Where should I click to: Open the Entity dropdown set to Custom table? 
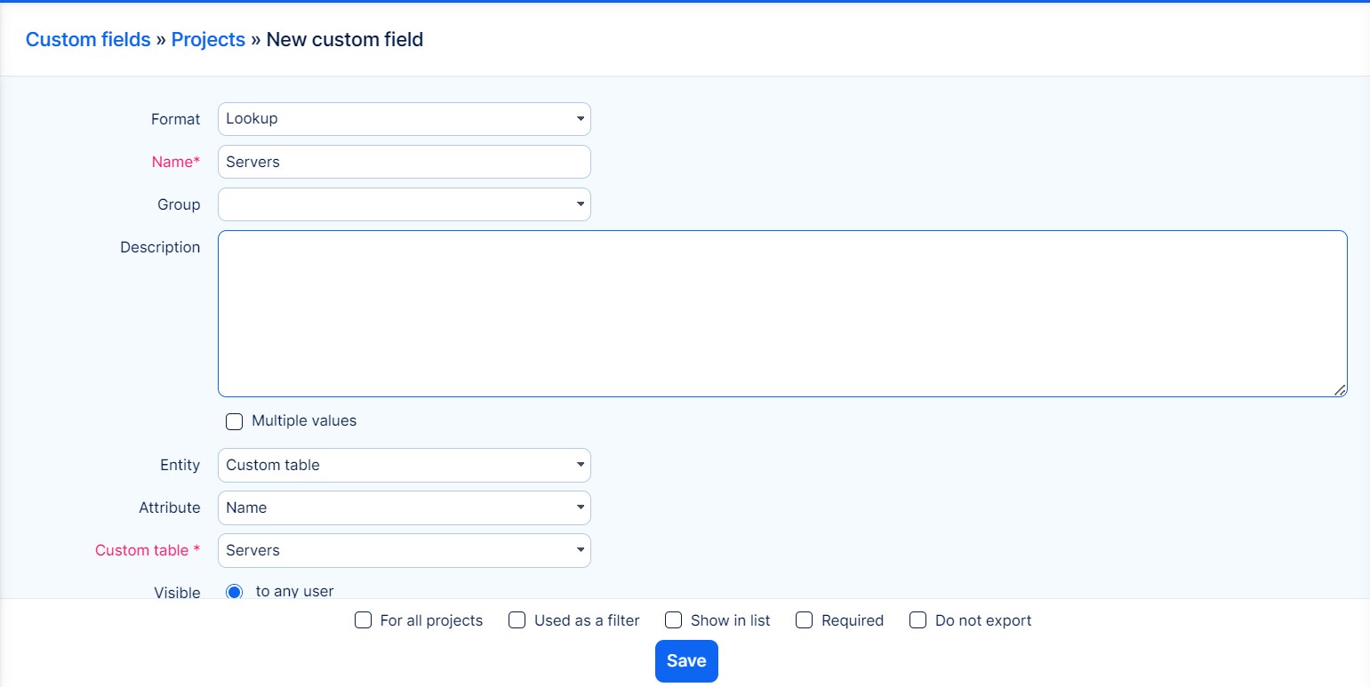(x=404, y=465)
